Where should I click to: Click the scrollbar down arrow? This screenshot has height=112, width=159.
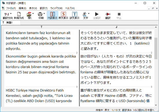[156, 105]
